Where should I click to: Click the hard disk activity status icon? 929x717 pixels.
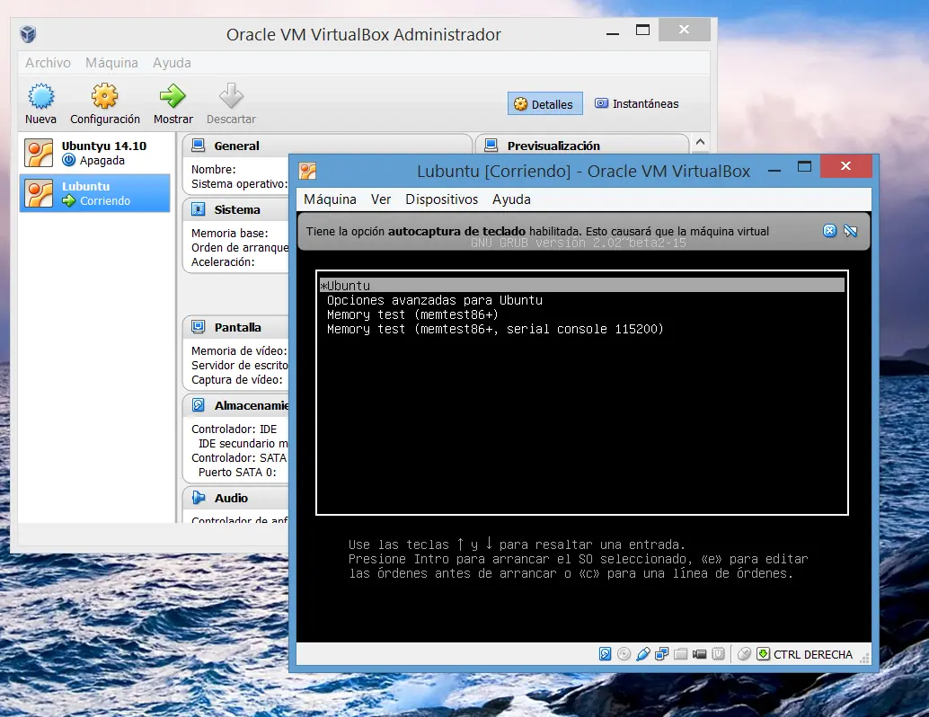point(606,654)
